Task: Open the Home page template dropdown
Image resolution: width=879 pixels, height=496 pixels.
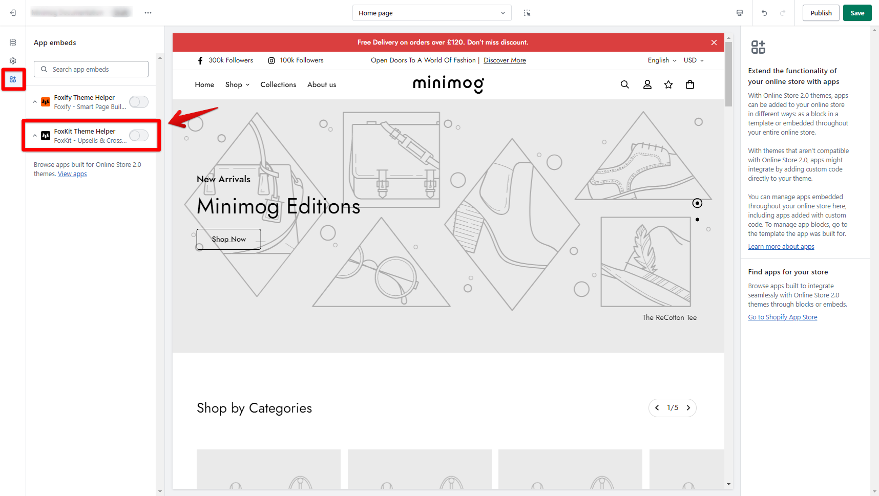Action: [x=432, y=13]
